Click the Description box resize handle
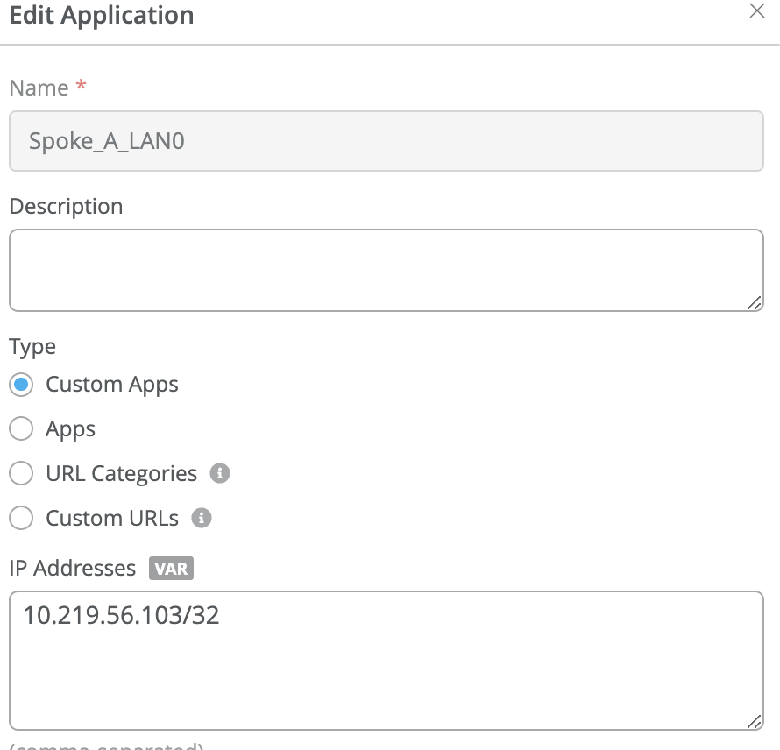 click(x=754, y=301)
